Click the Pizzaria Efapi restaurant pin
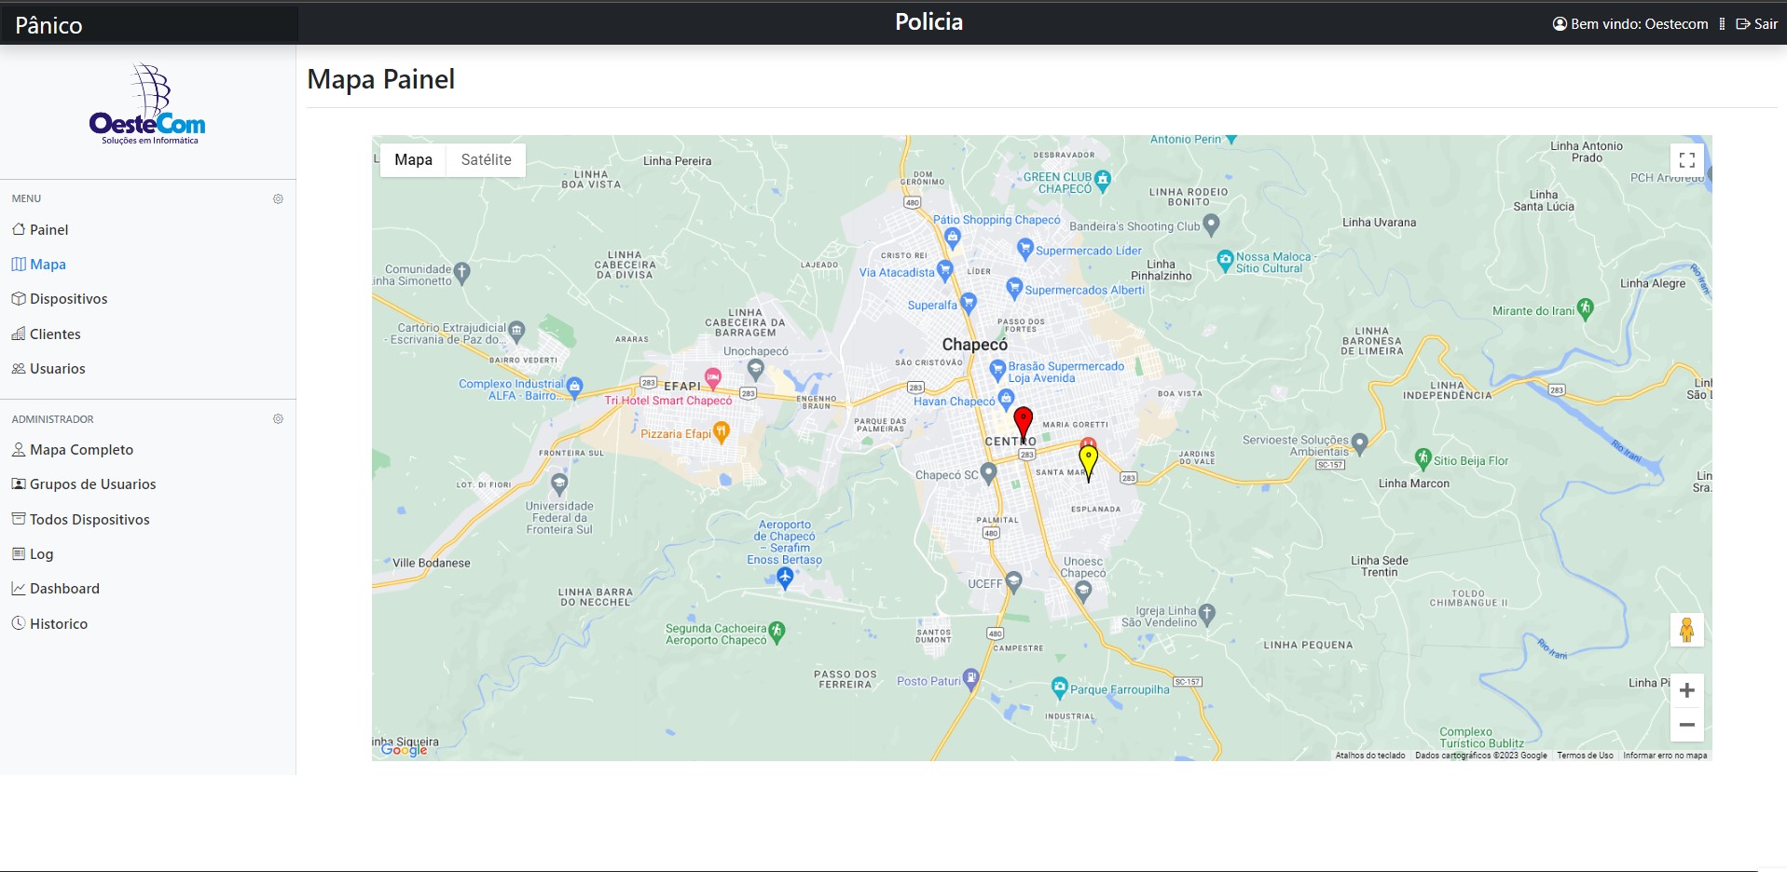The image size is (1787, 872). [x=722, y=432]
